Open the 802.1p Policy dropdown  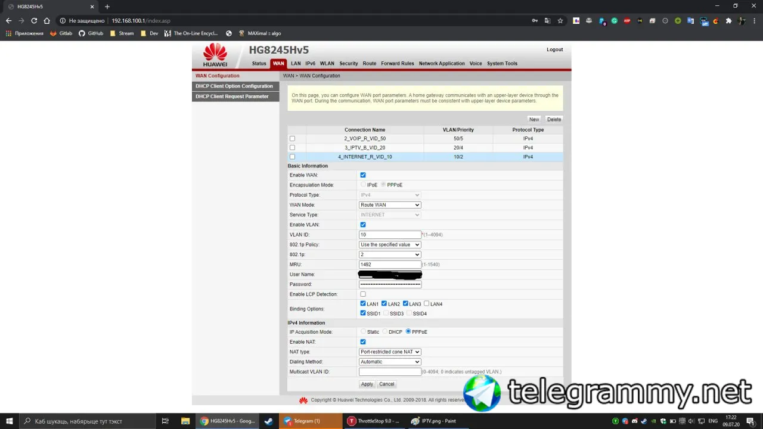click(390, 244)
